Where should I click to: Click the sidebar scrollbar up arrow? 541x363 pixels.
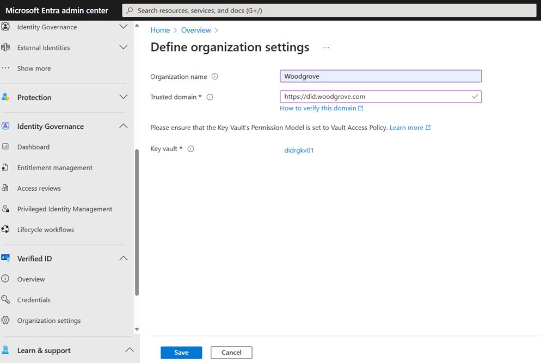pos(137,26)
